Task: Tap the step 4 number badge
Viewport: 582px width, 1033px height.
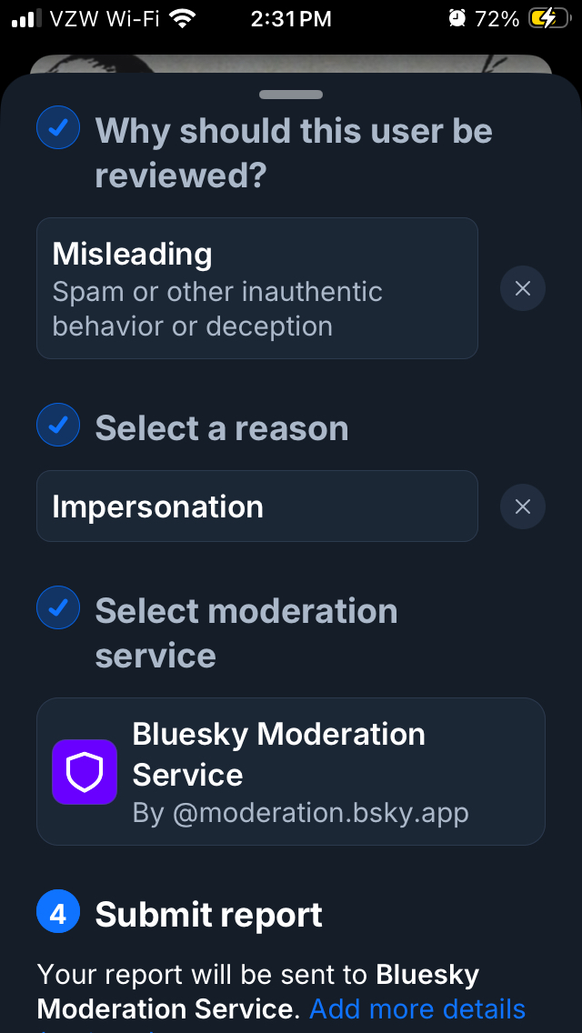Action: click(x=58, y=913)
